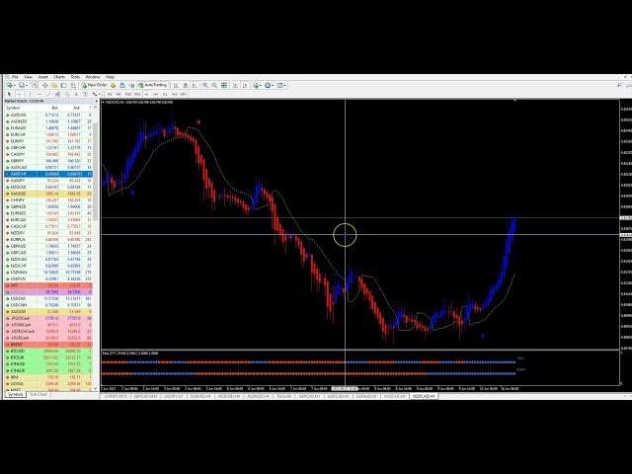Open the Charts menu
632x474 pixels.
point(58,77)
